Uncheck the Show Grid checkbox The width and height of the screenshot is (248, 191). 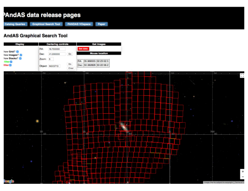[x=18, y=52]
